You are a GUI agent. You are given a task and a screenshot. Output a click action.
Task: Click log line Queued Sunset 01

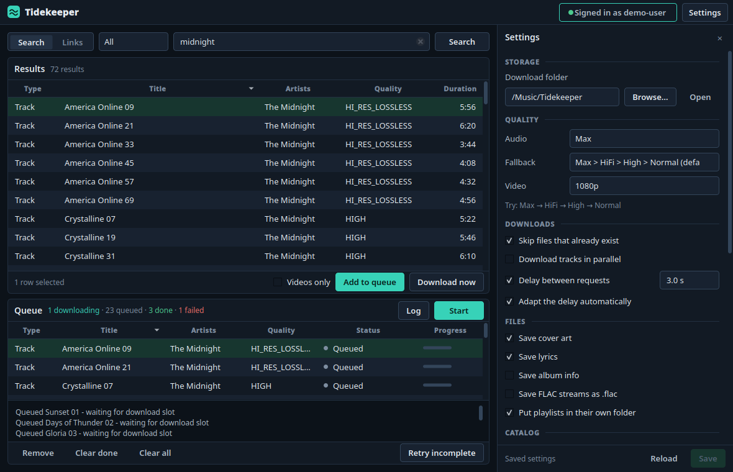coord(95,412)
